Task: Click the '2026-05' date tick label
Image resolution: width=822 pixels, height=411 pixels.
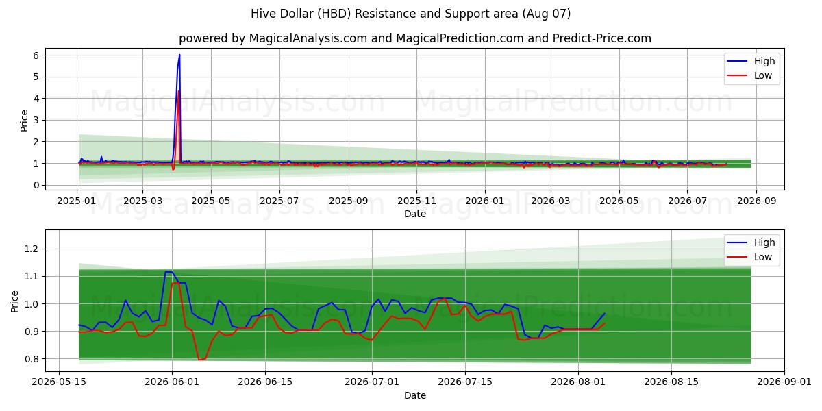Action: point(619,200)
